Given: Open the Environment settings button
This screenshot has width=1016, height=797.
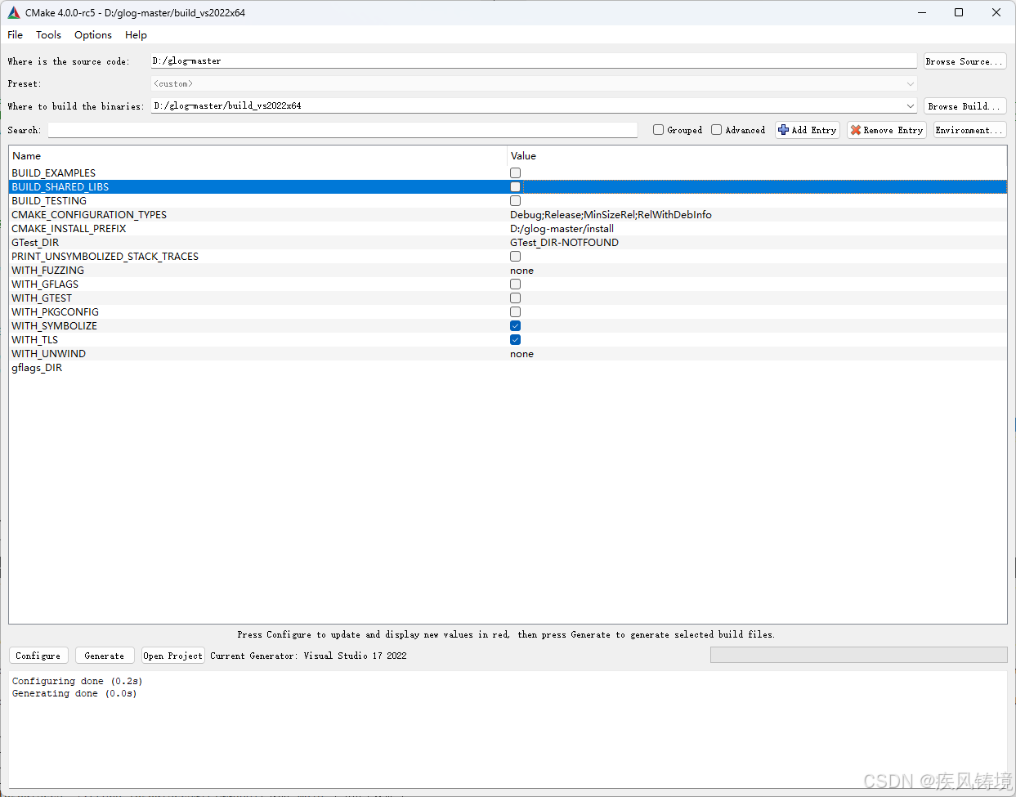Looking at the screenshot, I should tap(969, 130).
